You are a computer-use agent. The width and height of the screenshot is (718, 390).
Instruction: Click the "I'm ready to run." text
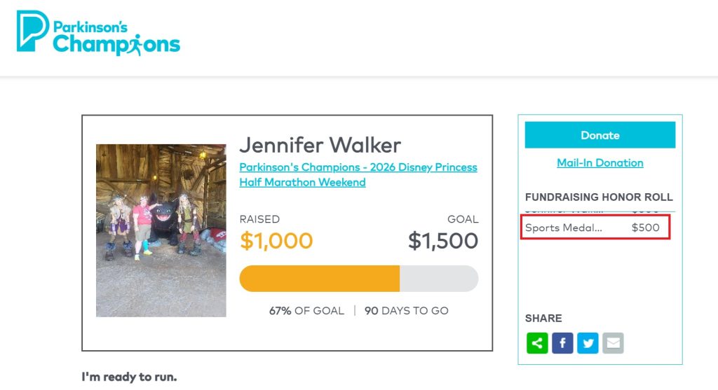click(130, 377)
